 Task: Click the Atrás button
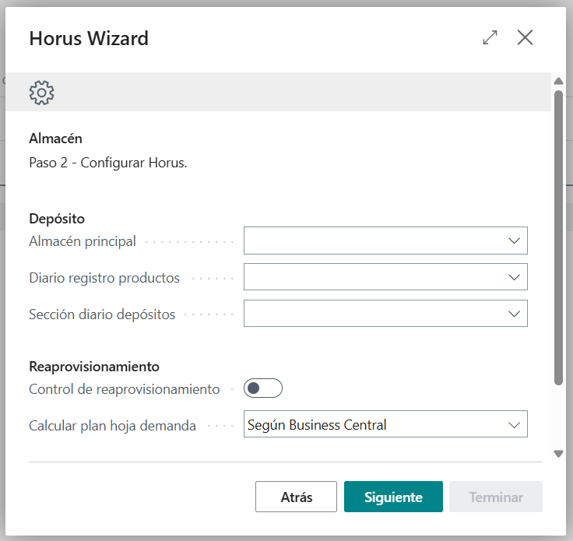click(296, 497)
